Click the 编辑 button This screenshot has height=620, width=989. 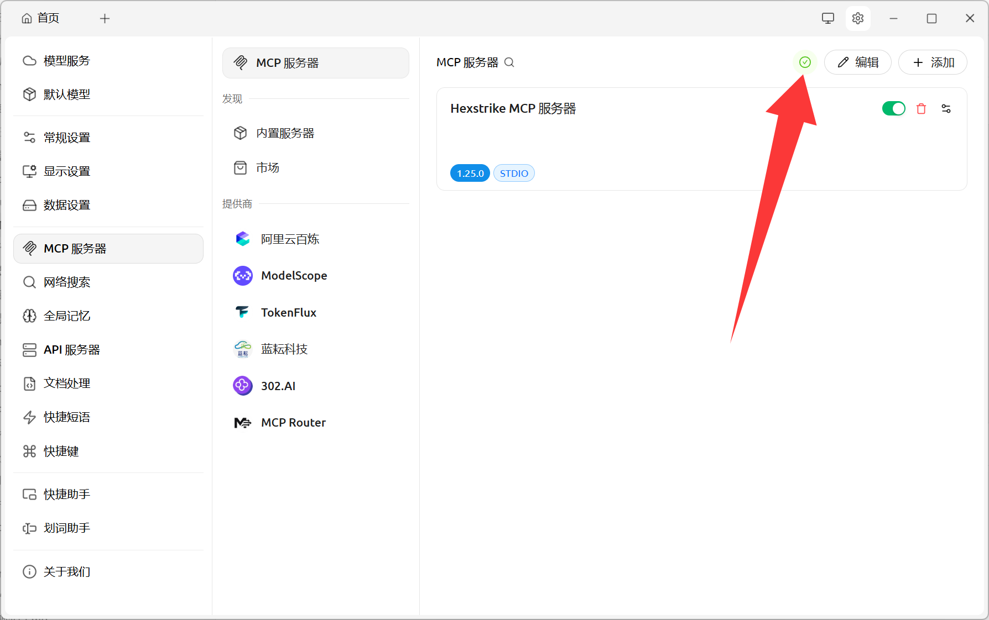pyautogui.click(x=857, y=62)
